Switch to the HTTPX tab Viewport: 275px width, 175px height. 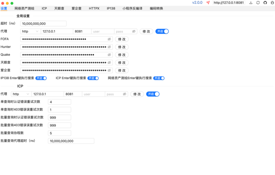coord(94,8)
